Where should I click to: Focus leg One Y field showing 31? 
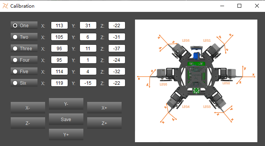[x=88, y=25]
